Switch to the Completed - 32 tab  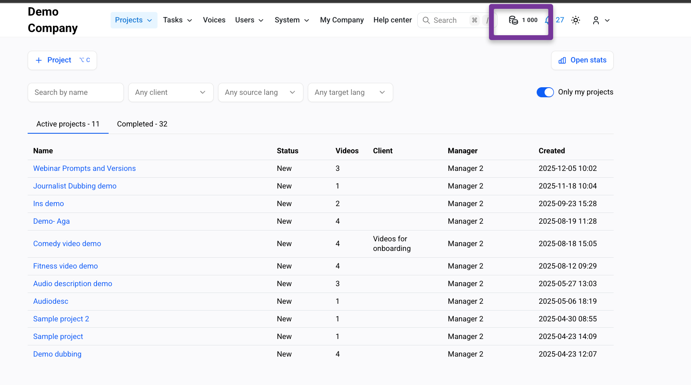142,124
